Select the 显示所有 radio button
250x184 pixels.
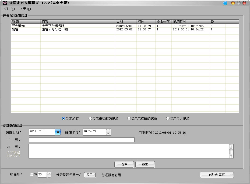[64, 118]
